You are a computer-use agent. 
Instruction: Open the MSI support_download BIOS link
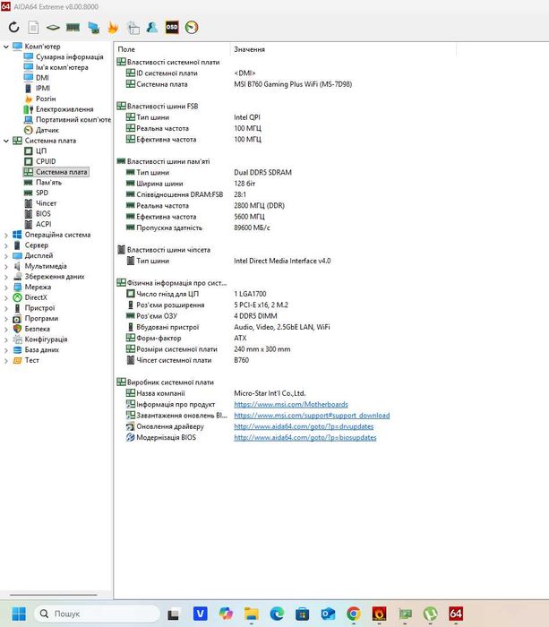312,416
